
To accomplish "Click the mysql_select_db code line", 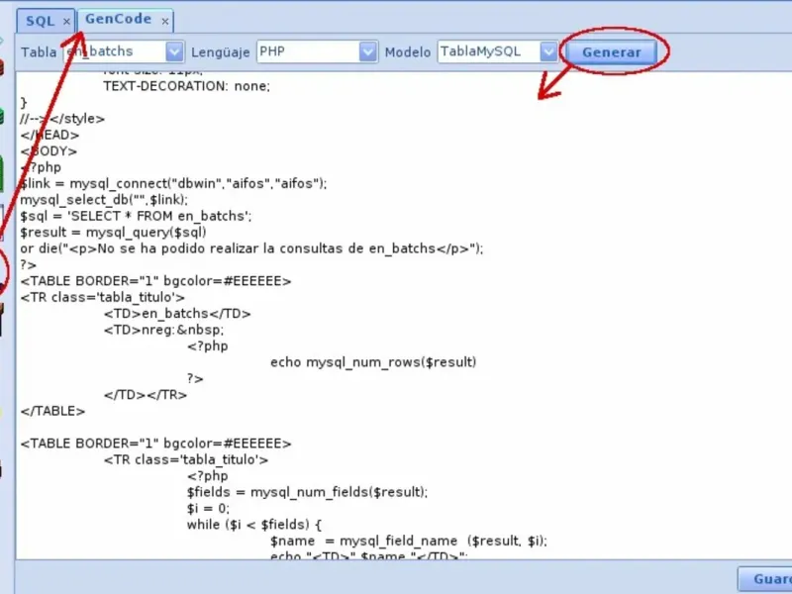I will [x=104, y=200].
